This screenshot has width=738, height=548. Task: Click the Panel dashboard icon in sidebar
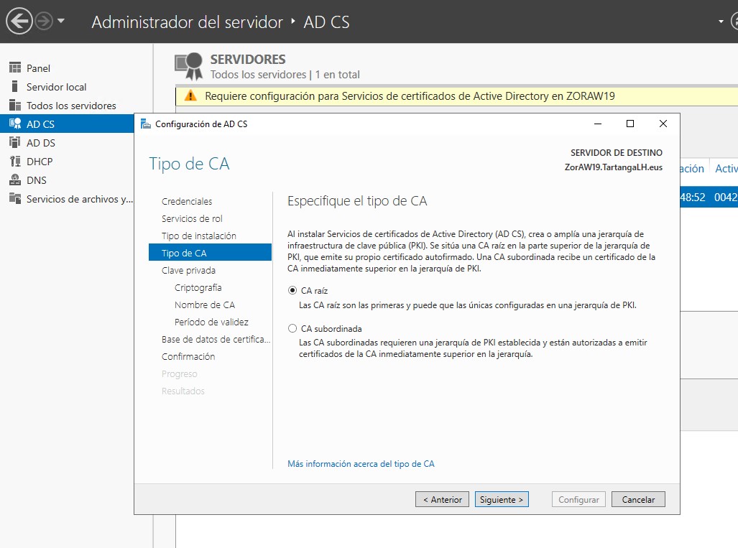point(15,68)
